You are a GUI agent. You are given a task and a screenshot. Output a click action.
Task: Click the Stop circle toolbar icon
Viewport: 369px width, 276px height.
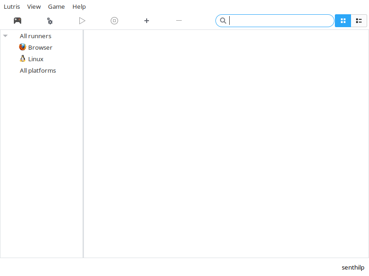114,21
